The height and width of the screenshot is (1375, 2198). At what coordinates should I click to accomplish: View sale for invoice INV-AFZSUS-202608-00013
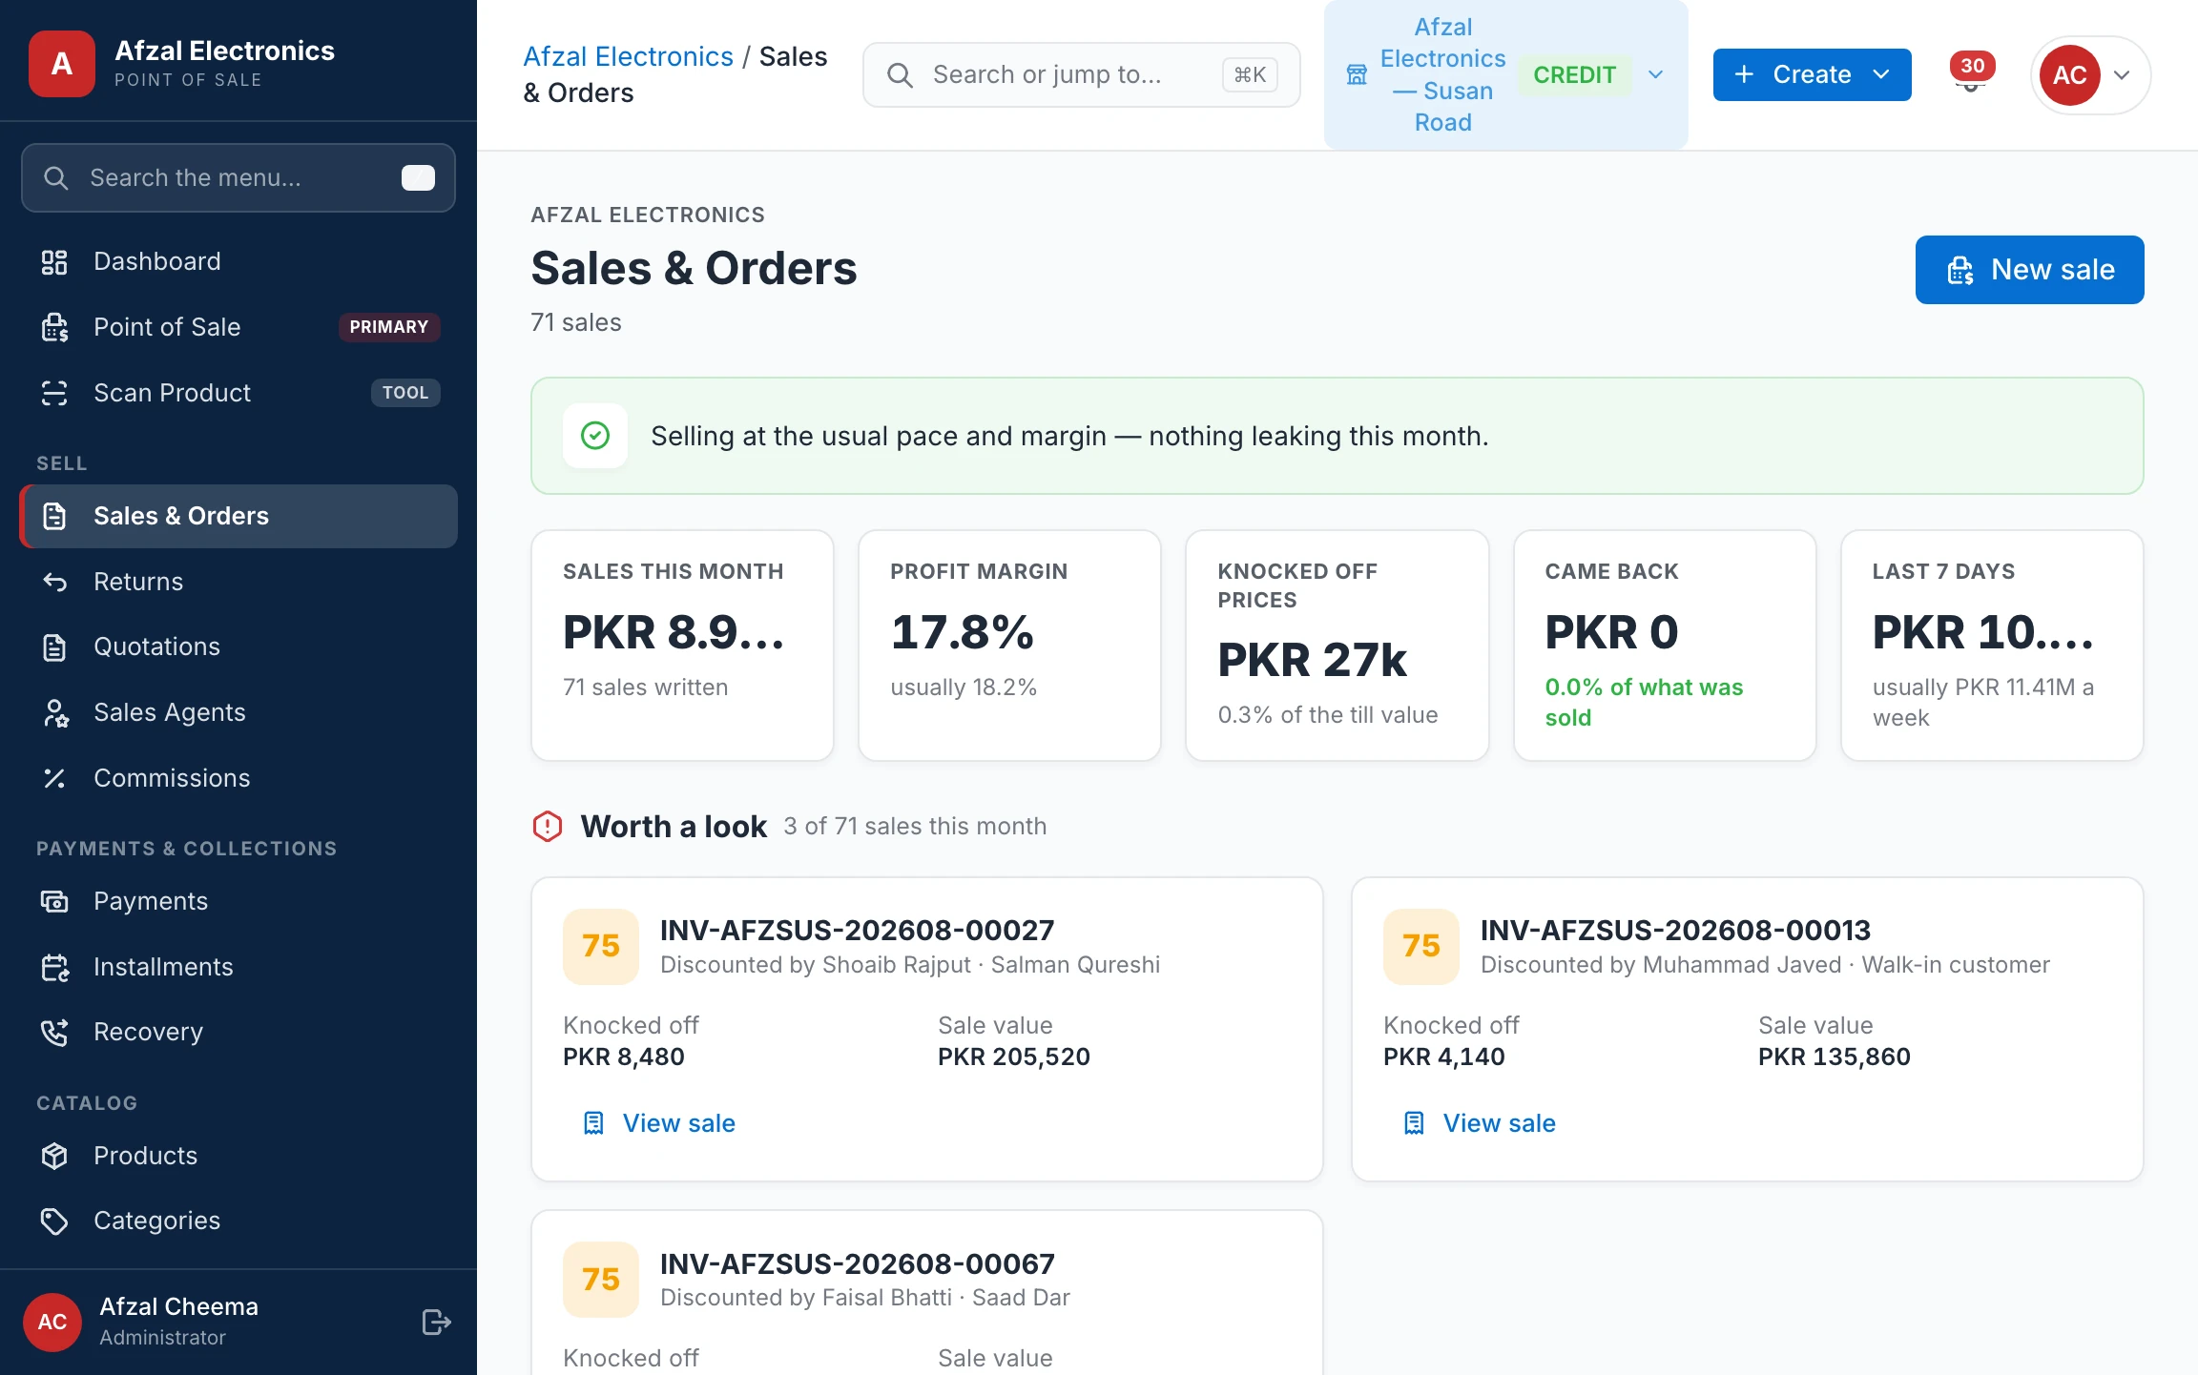[1480, 1123]
